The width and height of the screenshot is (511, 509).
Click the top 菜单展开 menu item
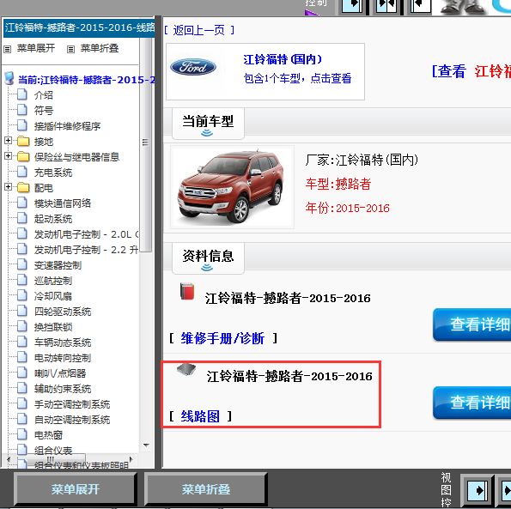36,48
